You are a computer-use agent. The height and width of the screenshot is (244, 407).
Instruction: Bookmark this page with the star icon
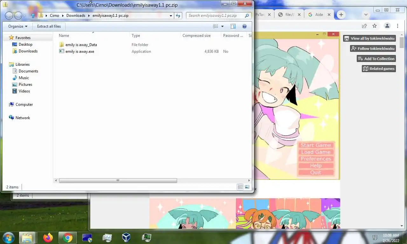coord(375,26)
